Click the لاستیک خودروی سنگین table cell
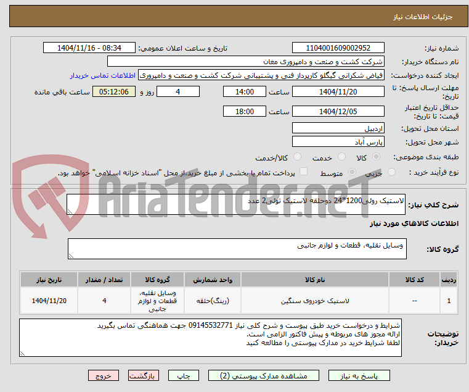This screenshot has height=392, width=469. (x=315, y=301)
